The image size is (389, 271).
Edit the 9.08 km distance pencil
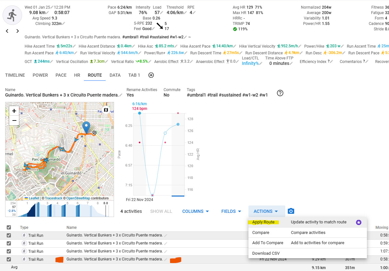(x=48, y=13)
